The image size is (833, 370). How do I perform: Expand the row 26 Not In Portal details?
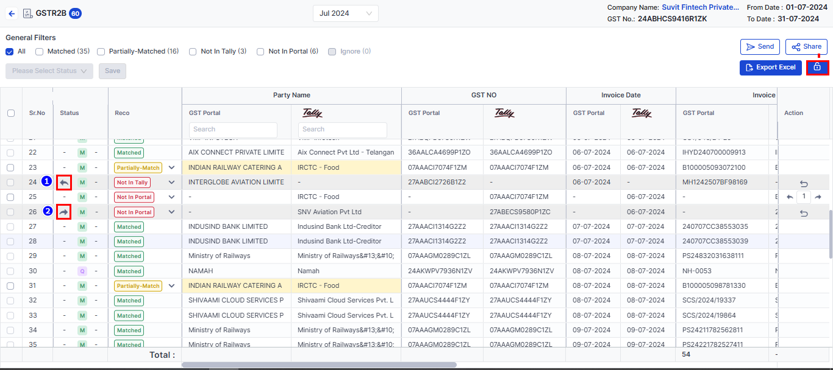coord(172,212)
